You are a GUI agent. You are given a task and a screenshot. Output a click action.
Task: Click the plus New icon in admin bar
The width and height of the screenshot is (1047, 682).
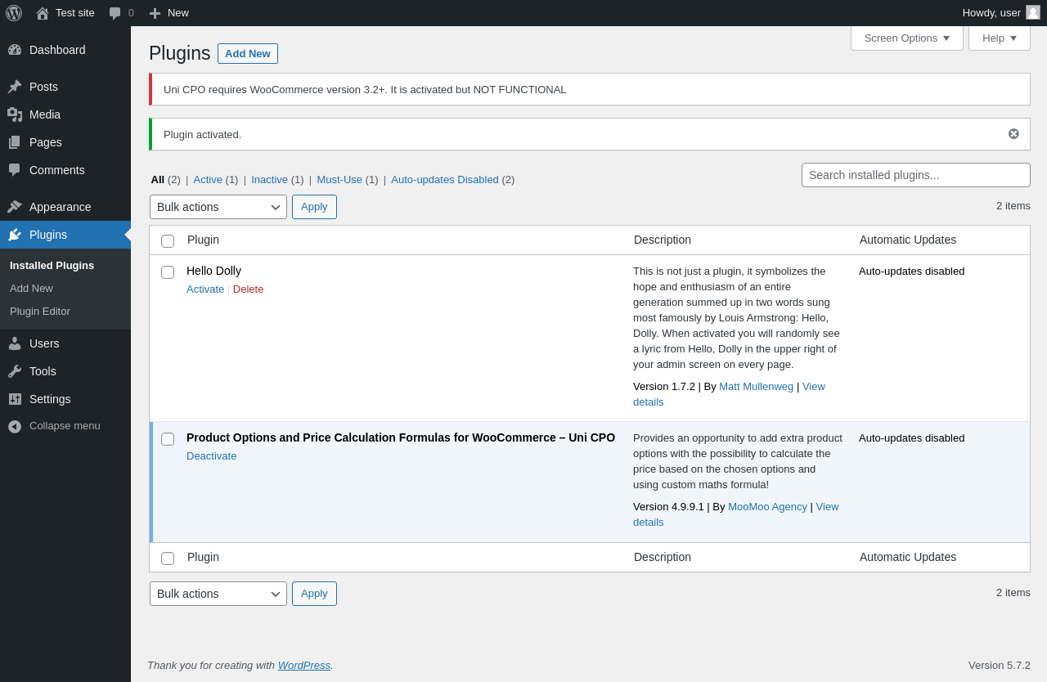pyautogui.click(x=155, y=13)
